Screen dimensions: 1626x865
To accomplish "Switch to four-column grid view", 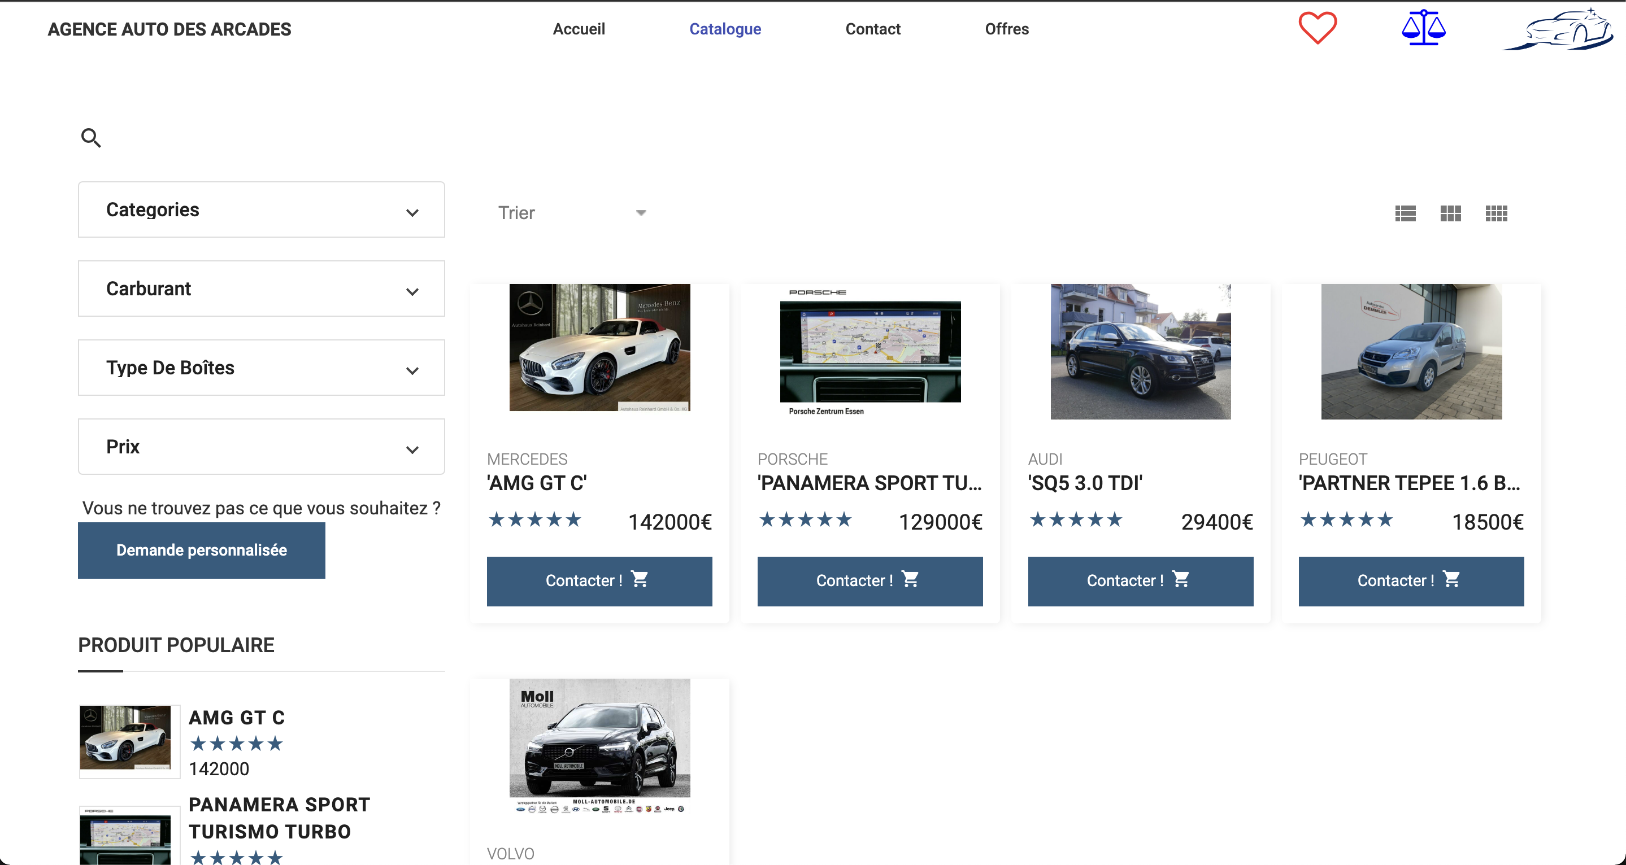I will 1496,213.
